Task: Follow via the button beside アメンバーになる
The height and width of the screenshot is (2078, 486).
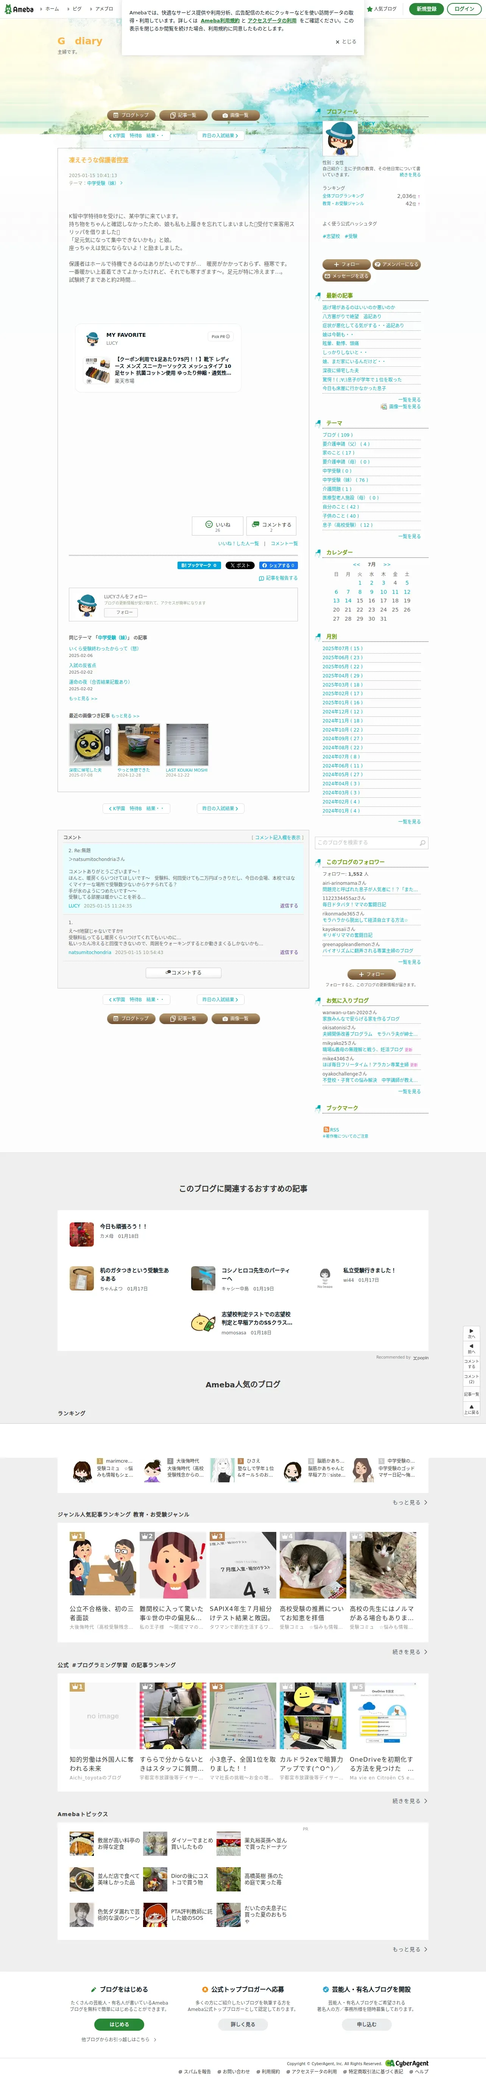Action: [346, 265]
